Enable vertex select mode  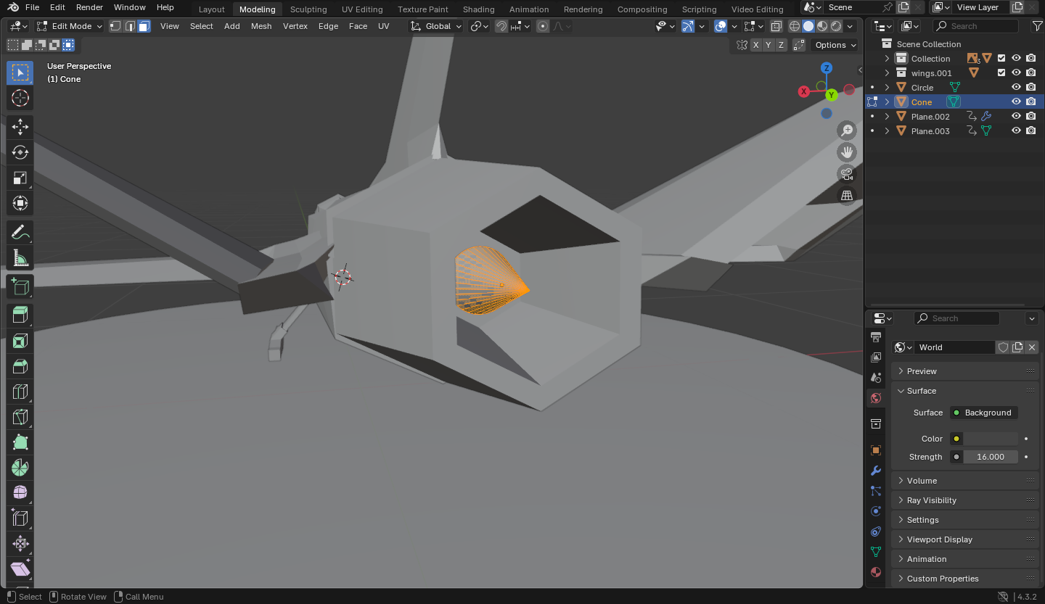(115, 26)
